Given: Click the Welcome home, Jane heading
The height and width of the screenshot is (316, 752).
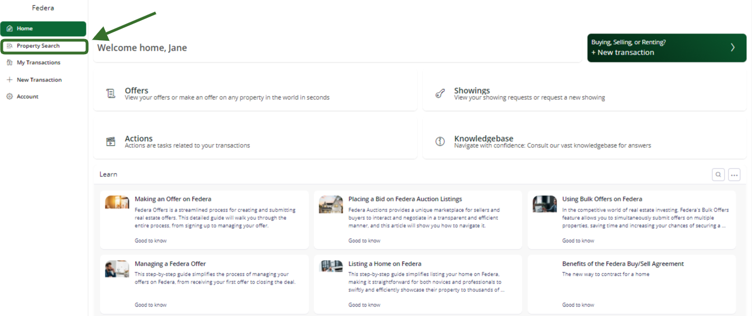Looking at the screenshot, I should point(142,48).
